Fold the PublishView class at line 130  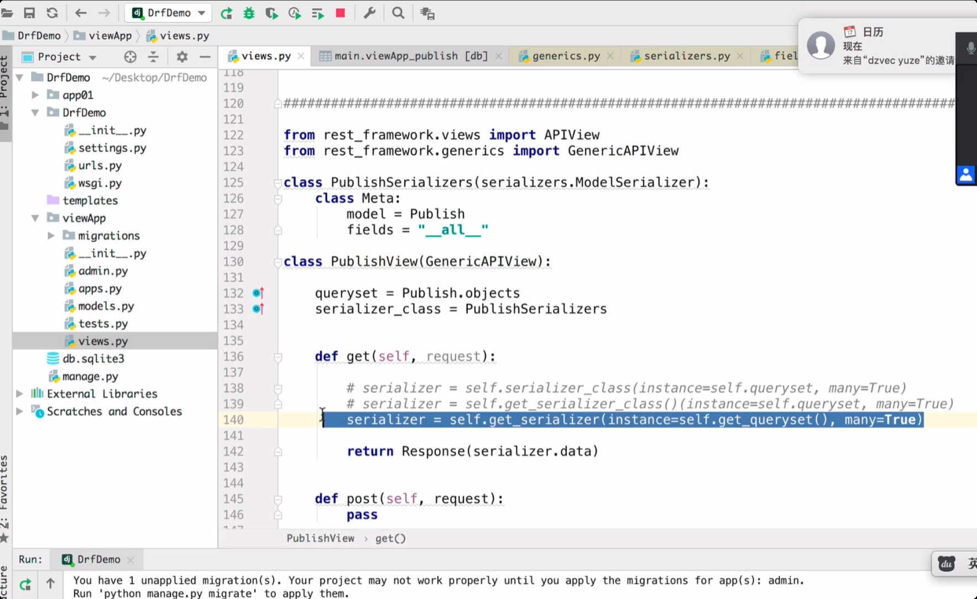point(278,262)
